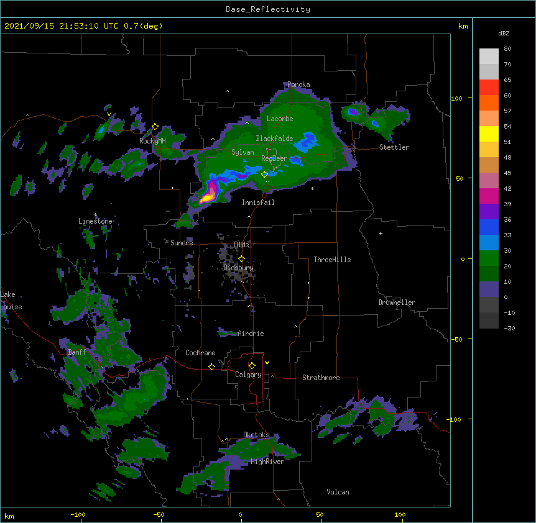The image size is (536, 523).
Task: Click the Blackfalds city label
Action: [274, 139]
